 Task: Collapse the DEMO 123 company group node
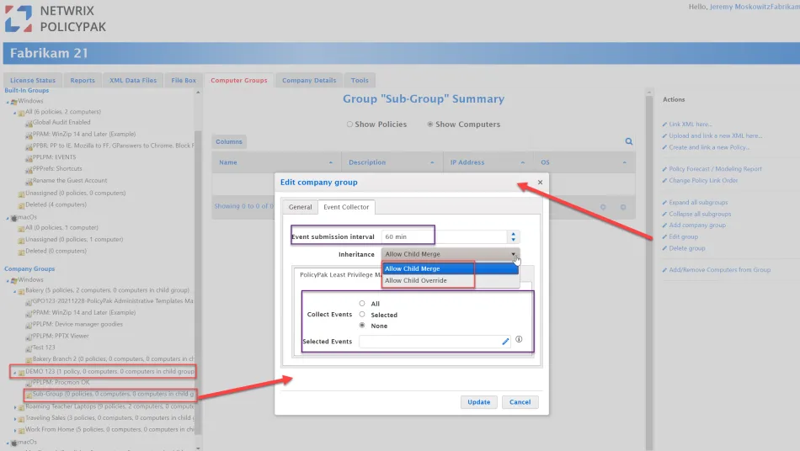coord(14,372)
